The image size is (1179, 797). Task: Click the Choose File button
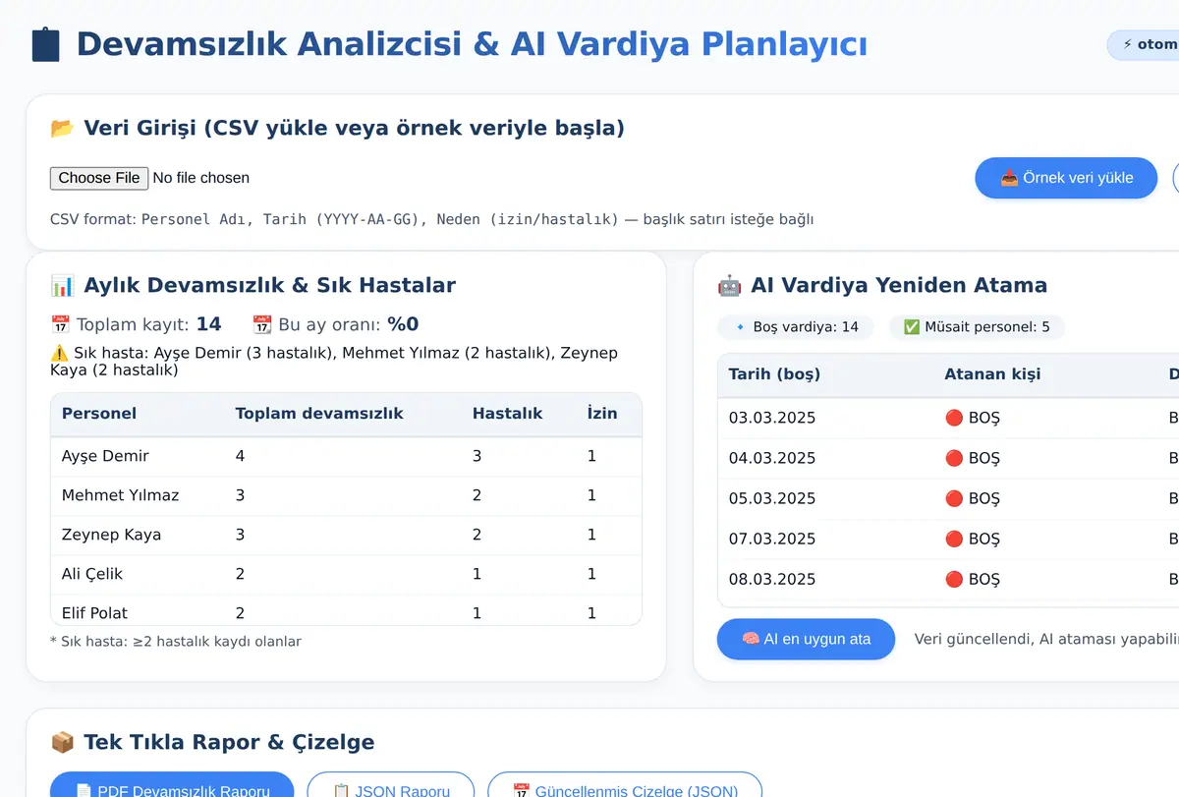[99, 178]
